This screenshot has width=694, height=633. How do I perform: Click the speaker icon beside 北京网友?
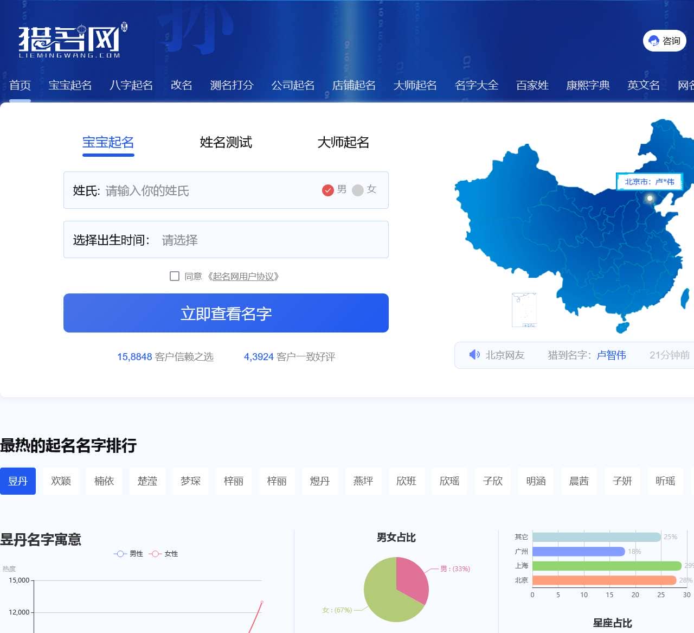(x=474, y=355)
